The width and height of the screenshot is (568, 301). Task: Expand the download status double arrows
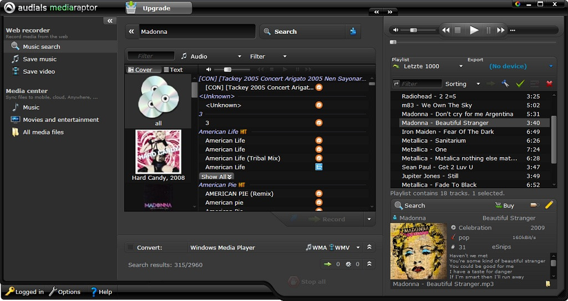click(x=369, y=264)
